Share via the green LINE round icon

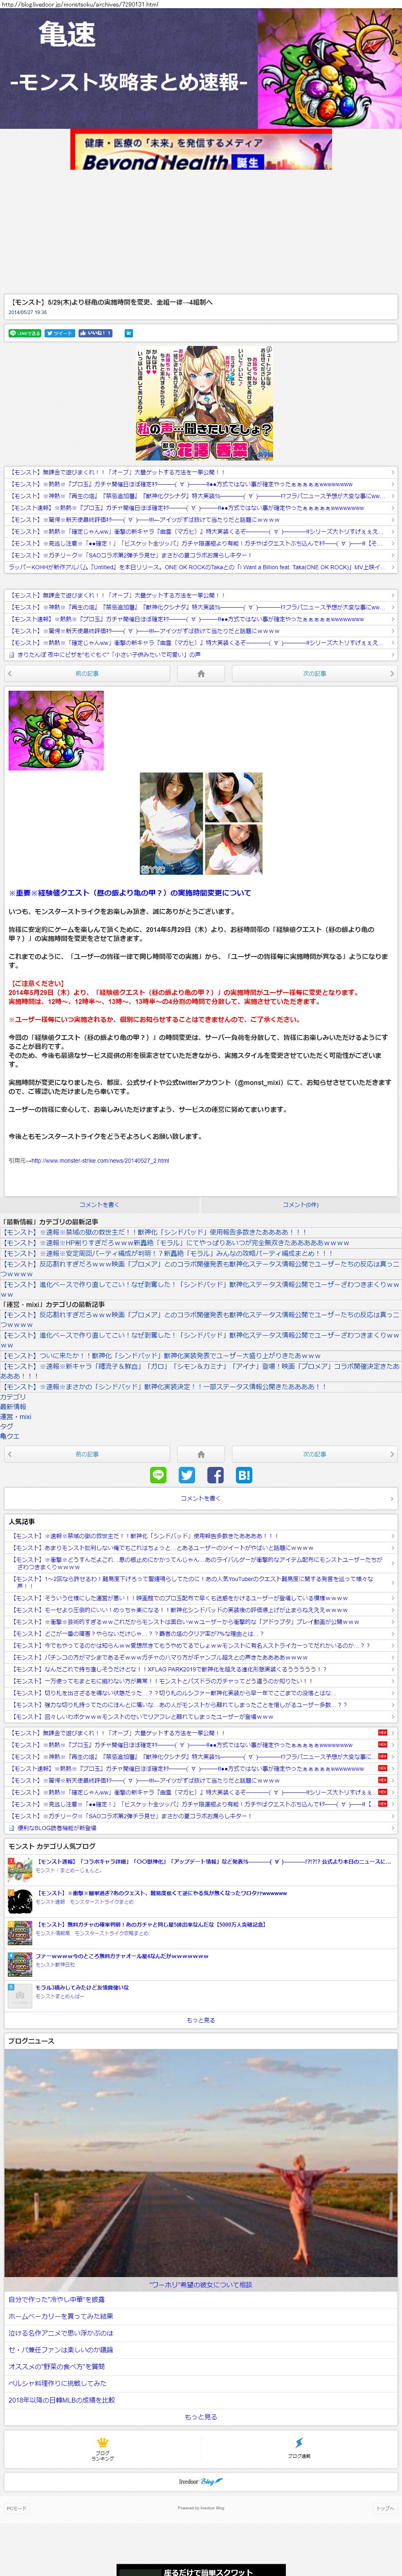point(158,1475)
